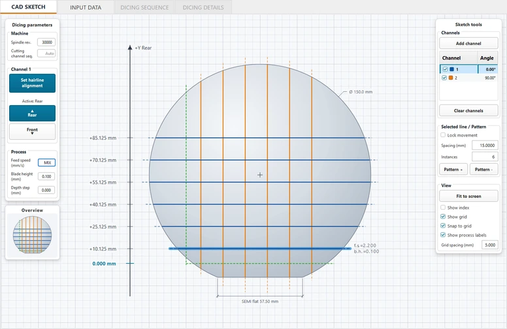Click the Fit to screen button

(468, 196)
